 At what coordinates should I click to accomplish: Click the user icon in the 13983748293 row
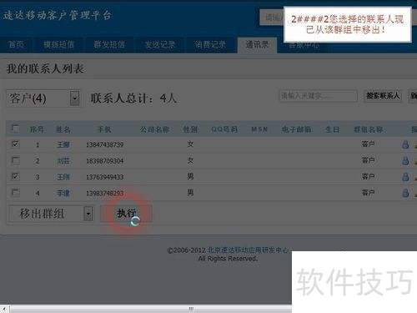click(x=405, y=193)
